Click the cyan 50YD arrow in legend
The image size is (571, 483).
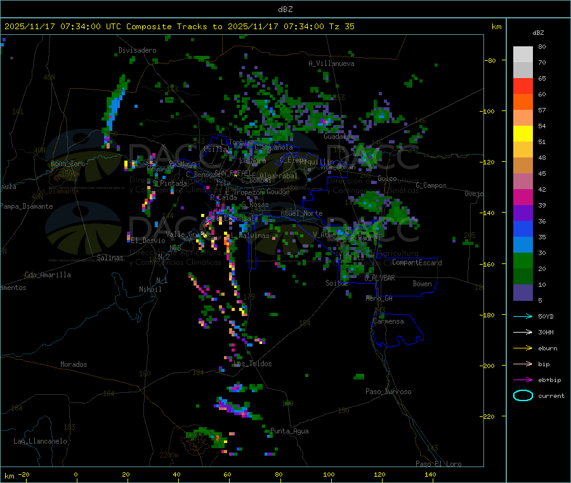[x=523, y=316]
